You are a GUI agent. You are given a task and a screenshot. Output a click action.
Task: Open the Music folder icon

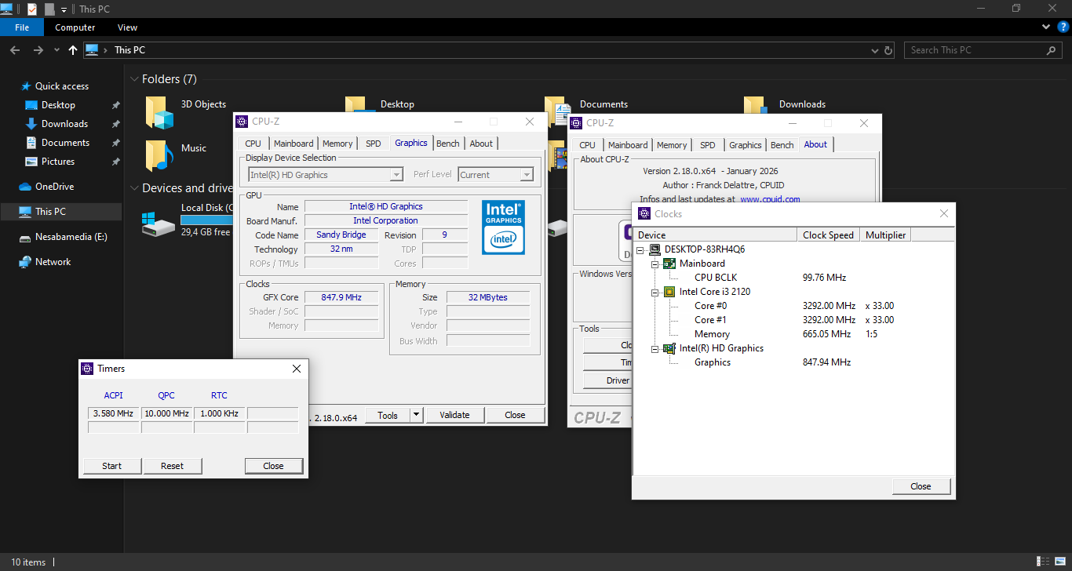tap(159, 155)
